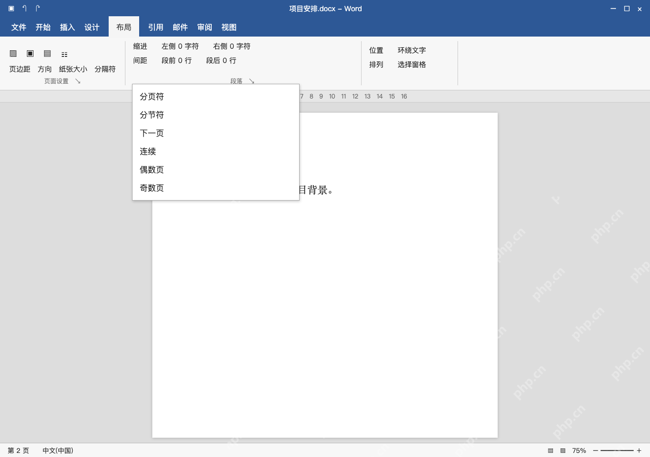Select the 布局 tab

pos(124,27)
